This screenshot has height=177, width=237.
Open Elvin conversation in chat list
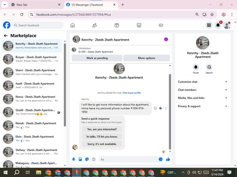click(x=32, y=139)
